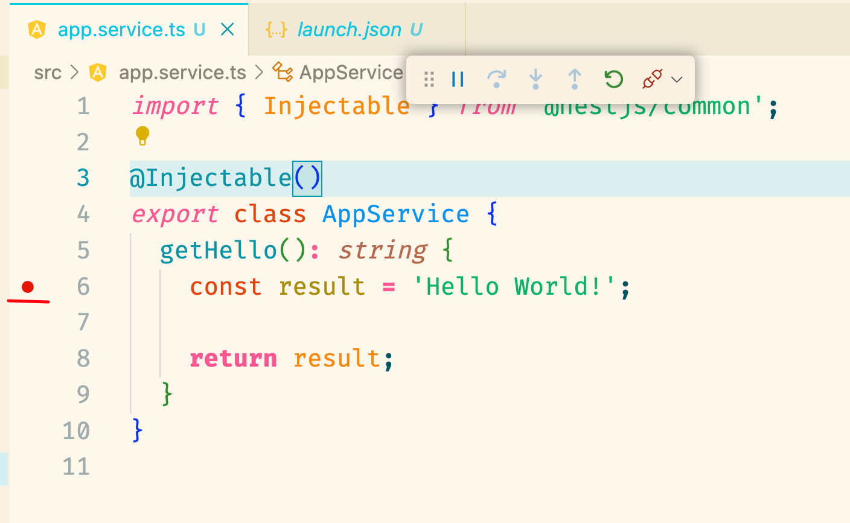Click the Step Over debug icon
Screen dimensions: 850x523
[x=496, y=79]
